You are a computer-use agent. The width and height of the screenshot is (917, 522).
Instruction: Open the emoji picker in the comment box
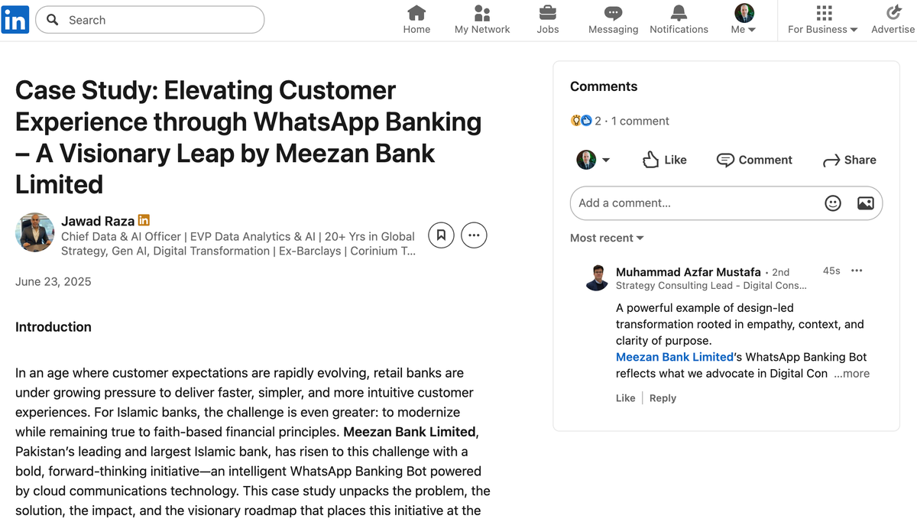[x=832, y=203]
